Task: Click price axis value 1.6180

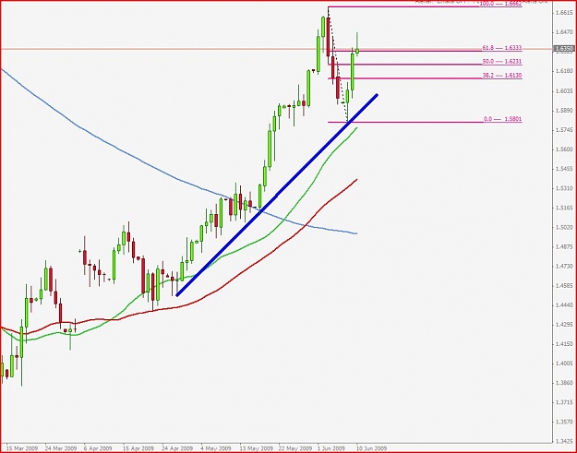Action: click(x=564, y=71)
